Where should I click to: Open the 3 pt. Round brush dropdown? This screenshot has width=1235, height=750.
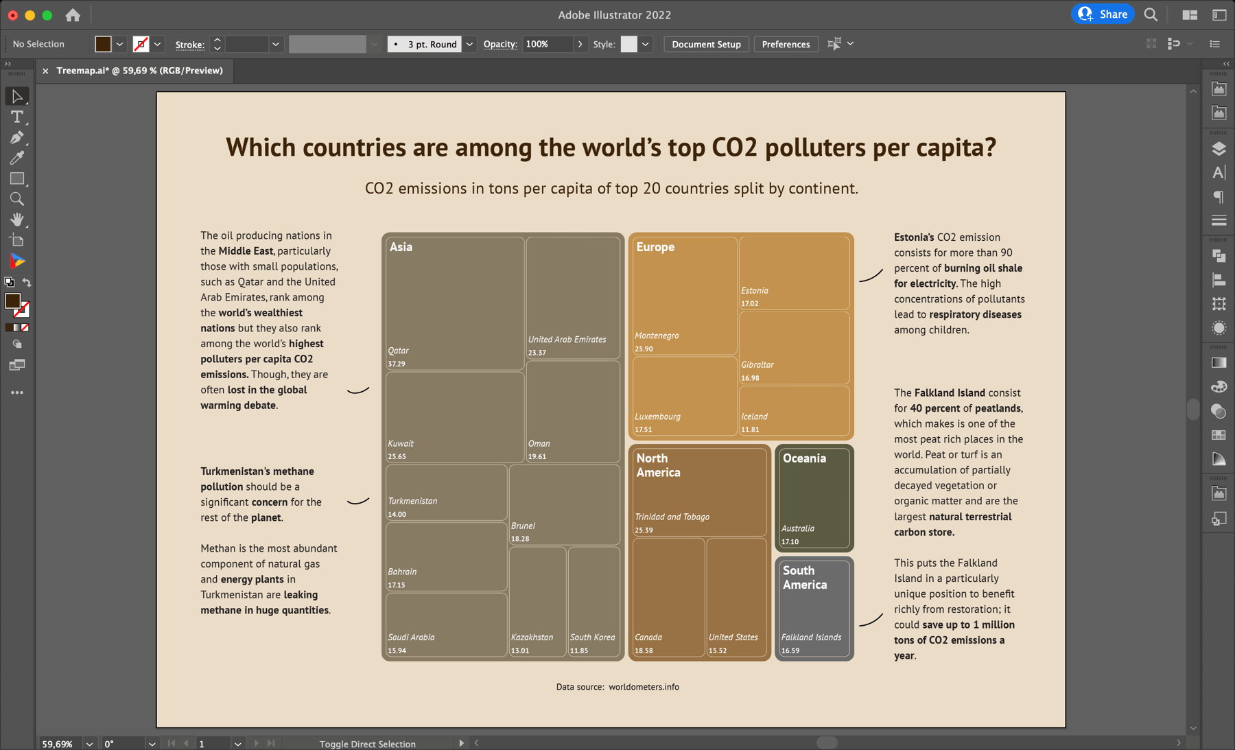pyautogui.click(x=469, y=44)
